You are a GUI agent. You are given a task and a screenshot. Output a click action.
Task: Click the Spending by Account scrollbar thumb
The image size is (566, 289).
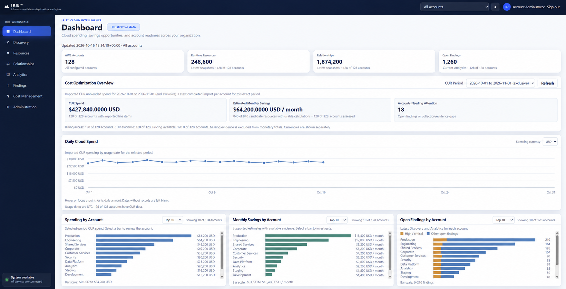tap(222, 252)
